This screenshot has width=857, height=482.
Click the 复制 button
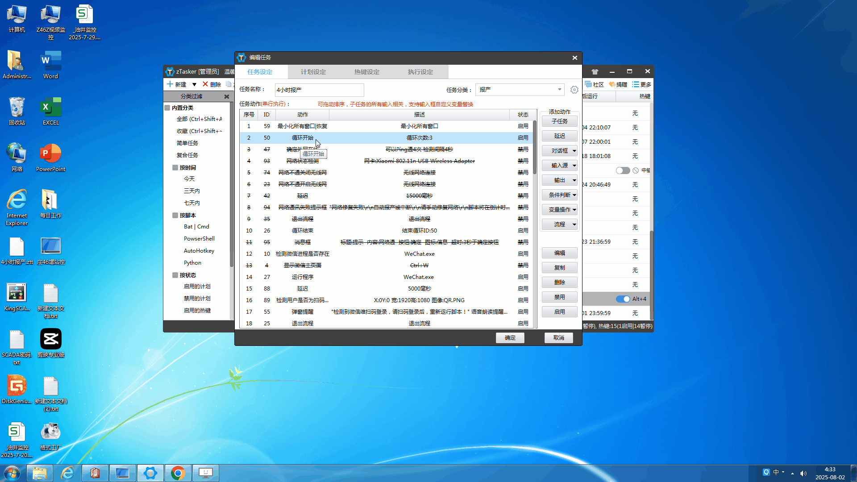coord(560,268)
